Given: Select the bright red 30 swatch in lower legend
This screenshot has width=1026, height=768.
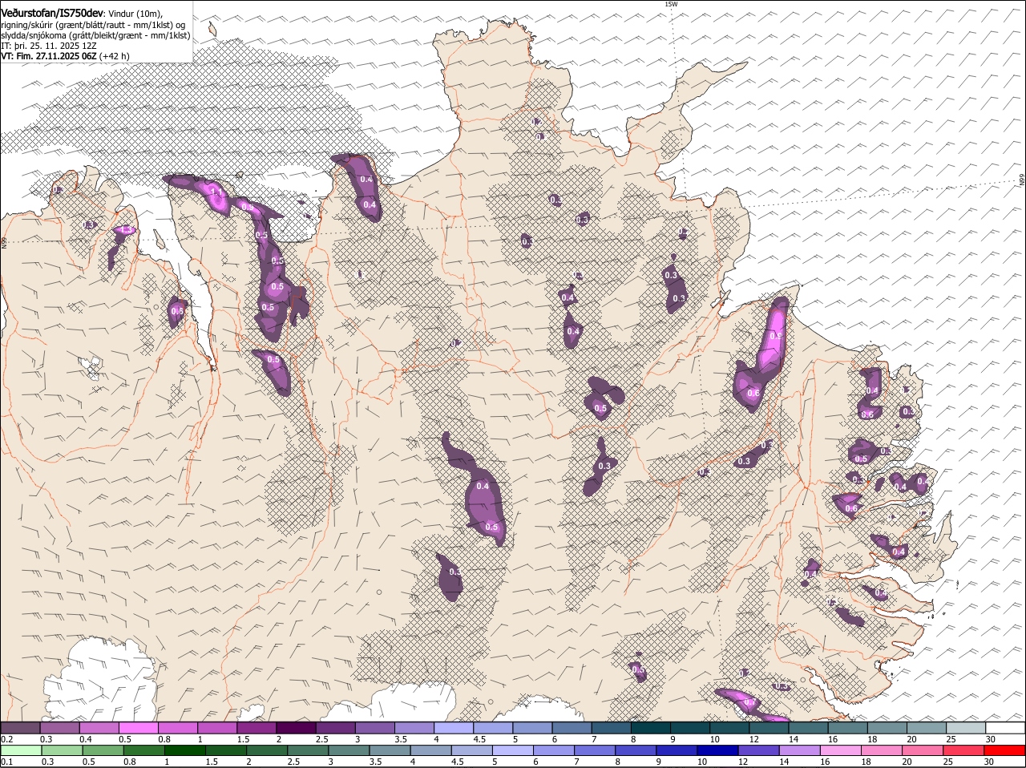Looking at the screenshot, I should (1004, 750).
